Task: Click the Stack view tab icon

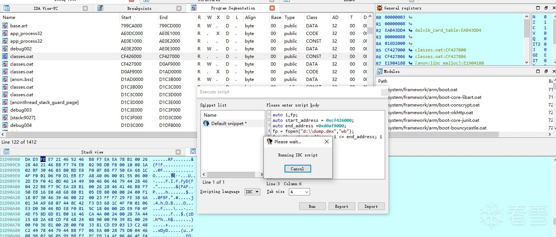Action: click(x=6, y=152)
